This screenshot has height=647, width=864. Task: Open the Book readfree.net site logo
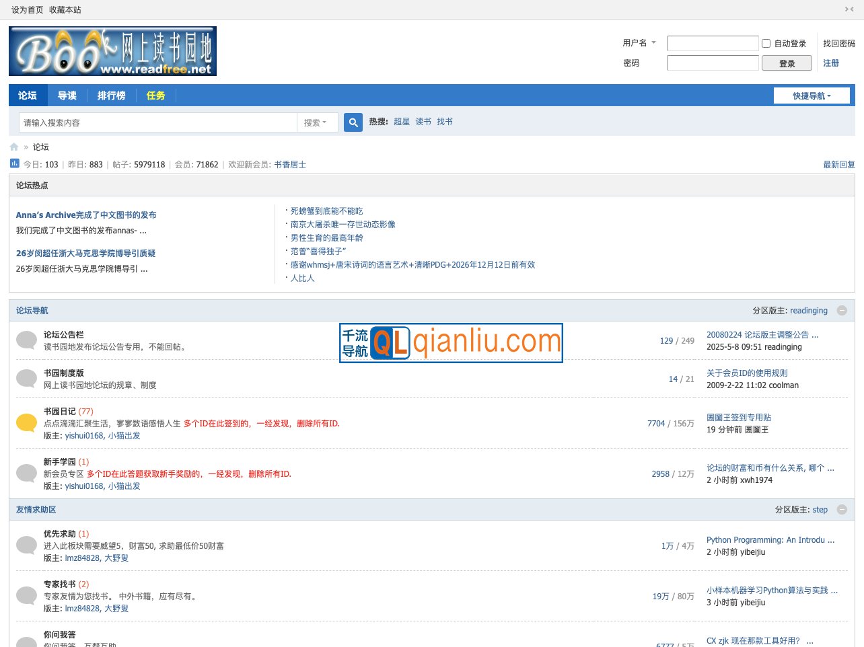pos(112,51)
